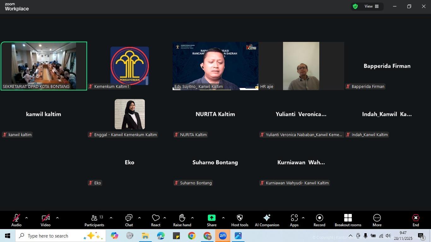Click the green Share screen button

coord(211,220)
